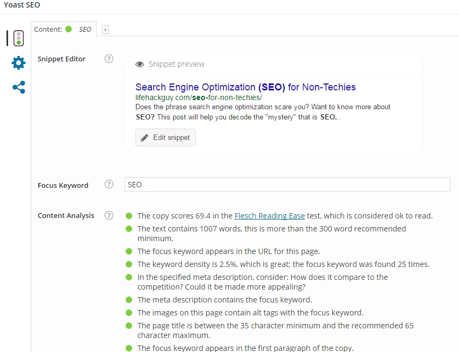Add a new keyword tab with plus
The height and width of the screenshot is (352, 459).
[x=105, y=30]
